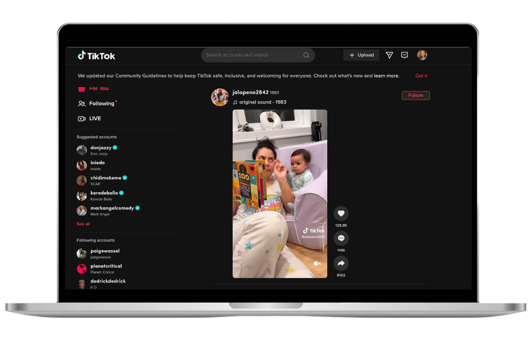Click chidimokeme's avatar
The height and width of the screenshot is (340, 532).
click(x=82, y=180)
